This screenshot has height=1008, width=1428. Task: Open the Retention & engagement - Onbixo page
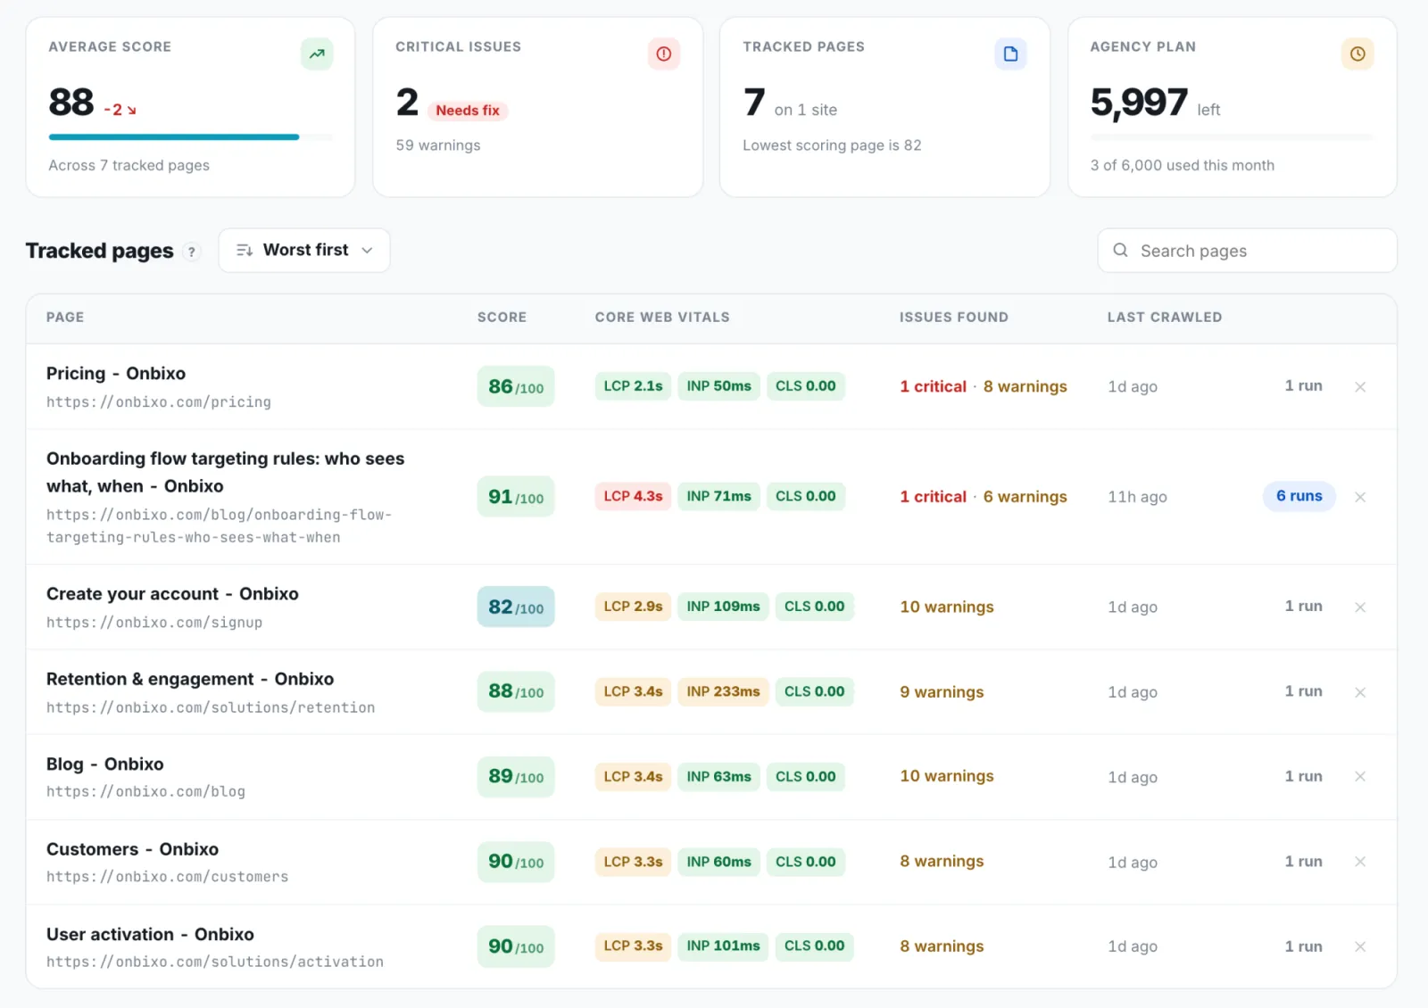(x=190, y=679)
